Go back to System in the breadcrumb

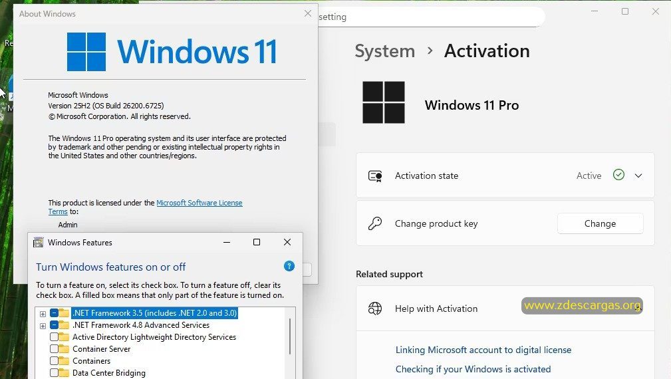pos(385,51)
